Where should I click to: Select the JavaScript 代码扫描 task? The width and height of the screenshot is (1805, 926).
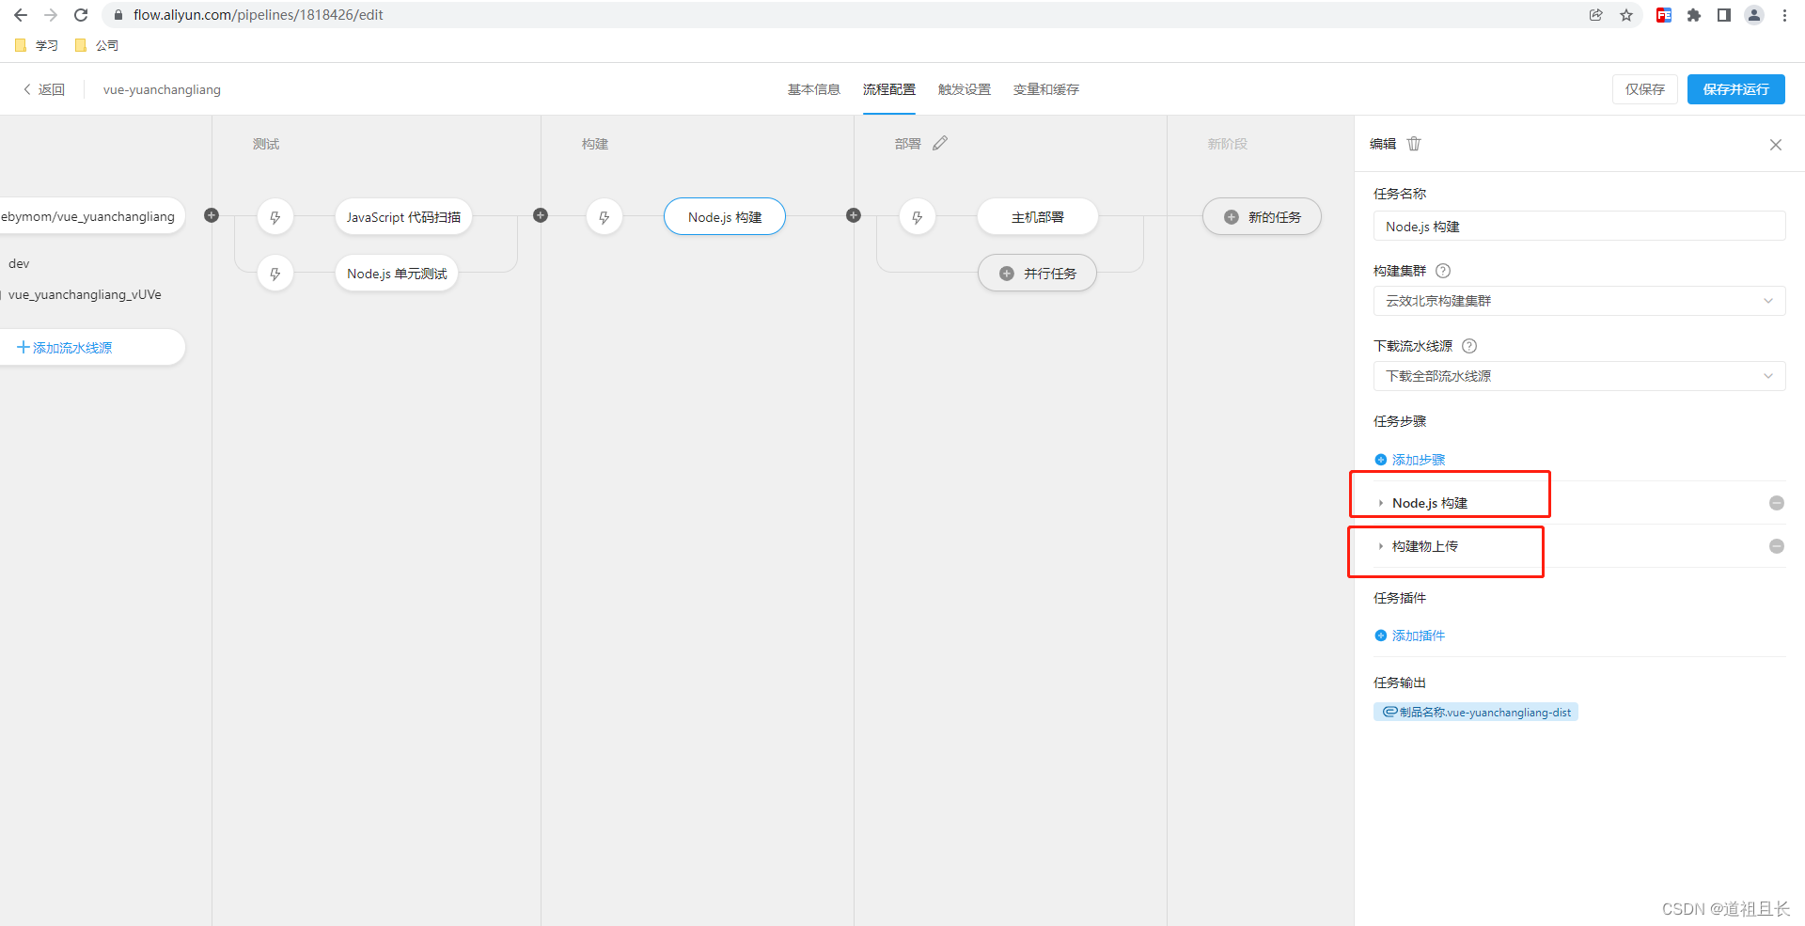[403, 217]
